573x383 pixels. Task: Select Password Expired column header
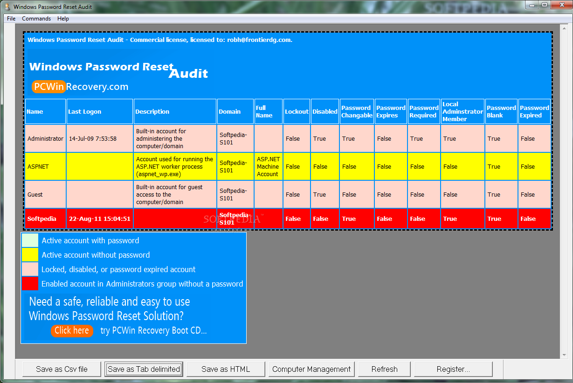[535, 111]
